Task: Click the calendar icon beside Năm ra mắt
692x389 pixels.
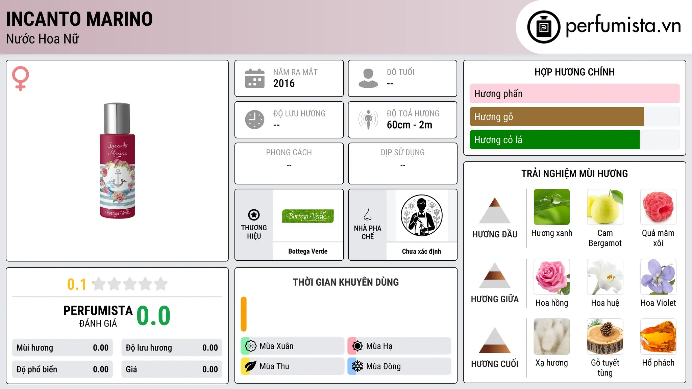Action: [x=255, y=78]
